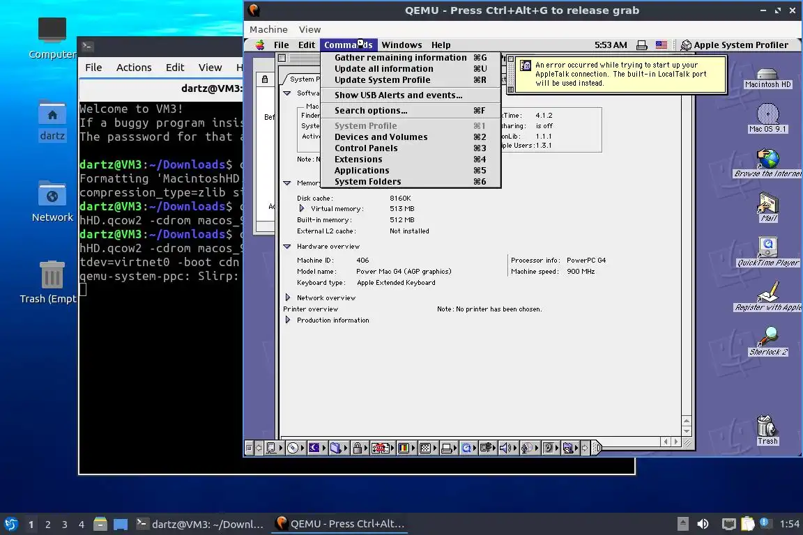Open the Actions menu in terminal window
803x535 pixels.
click(134, 68)
